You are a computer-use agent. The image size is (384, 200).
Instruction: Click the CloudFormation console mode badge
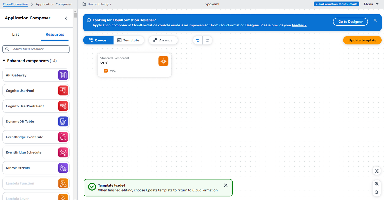pyautogui.click(x=337, y=4)
